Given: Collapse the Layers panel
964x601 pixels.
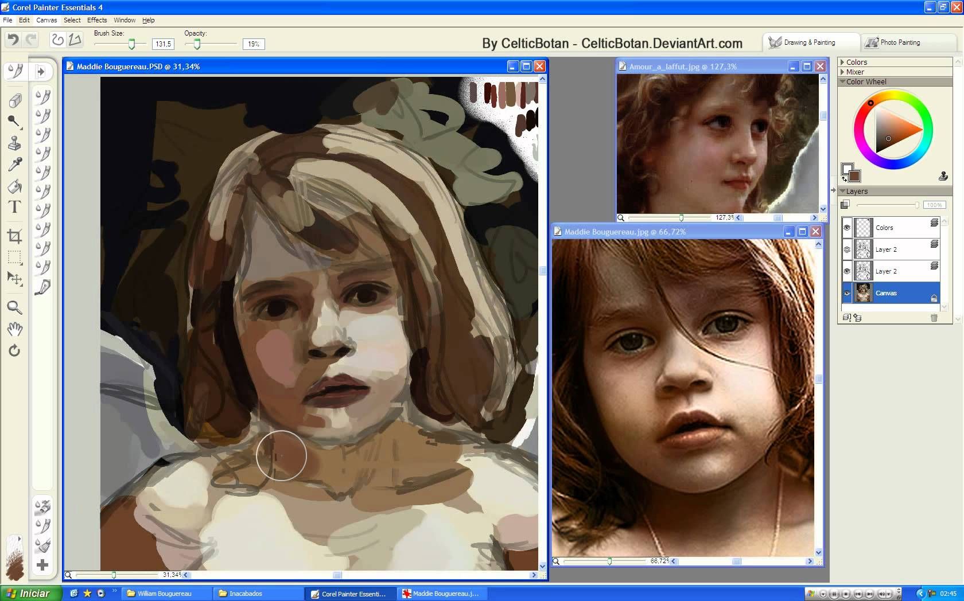Looking at the screenshot, I should [842, 191].
